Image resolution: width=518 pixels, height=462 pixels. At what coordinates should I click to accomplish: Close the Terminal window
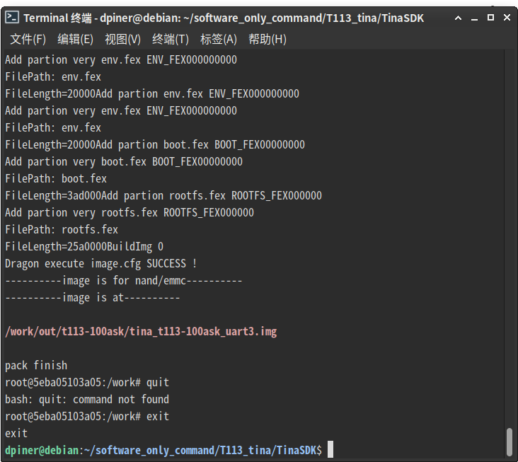tap(507, 18)
